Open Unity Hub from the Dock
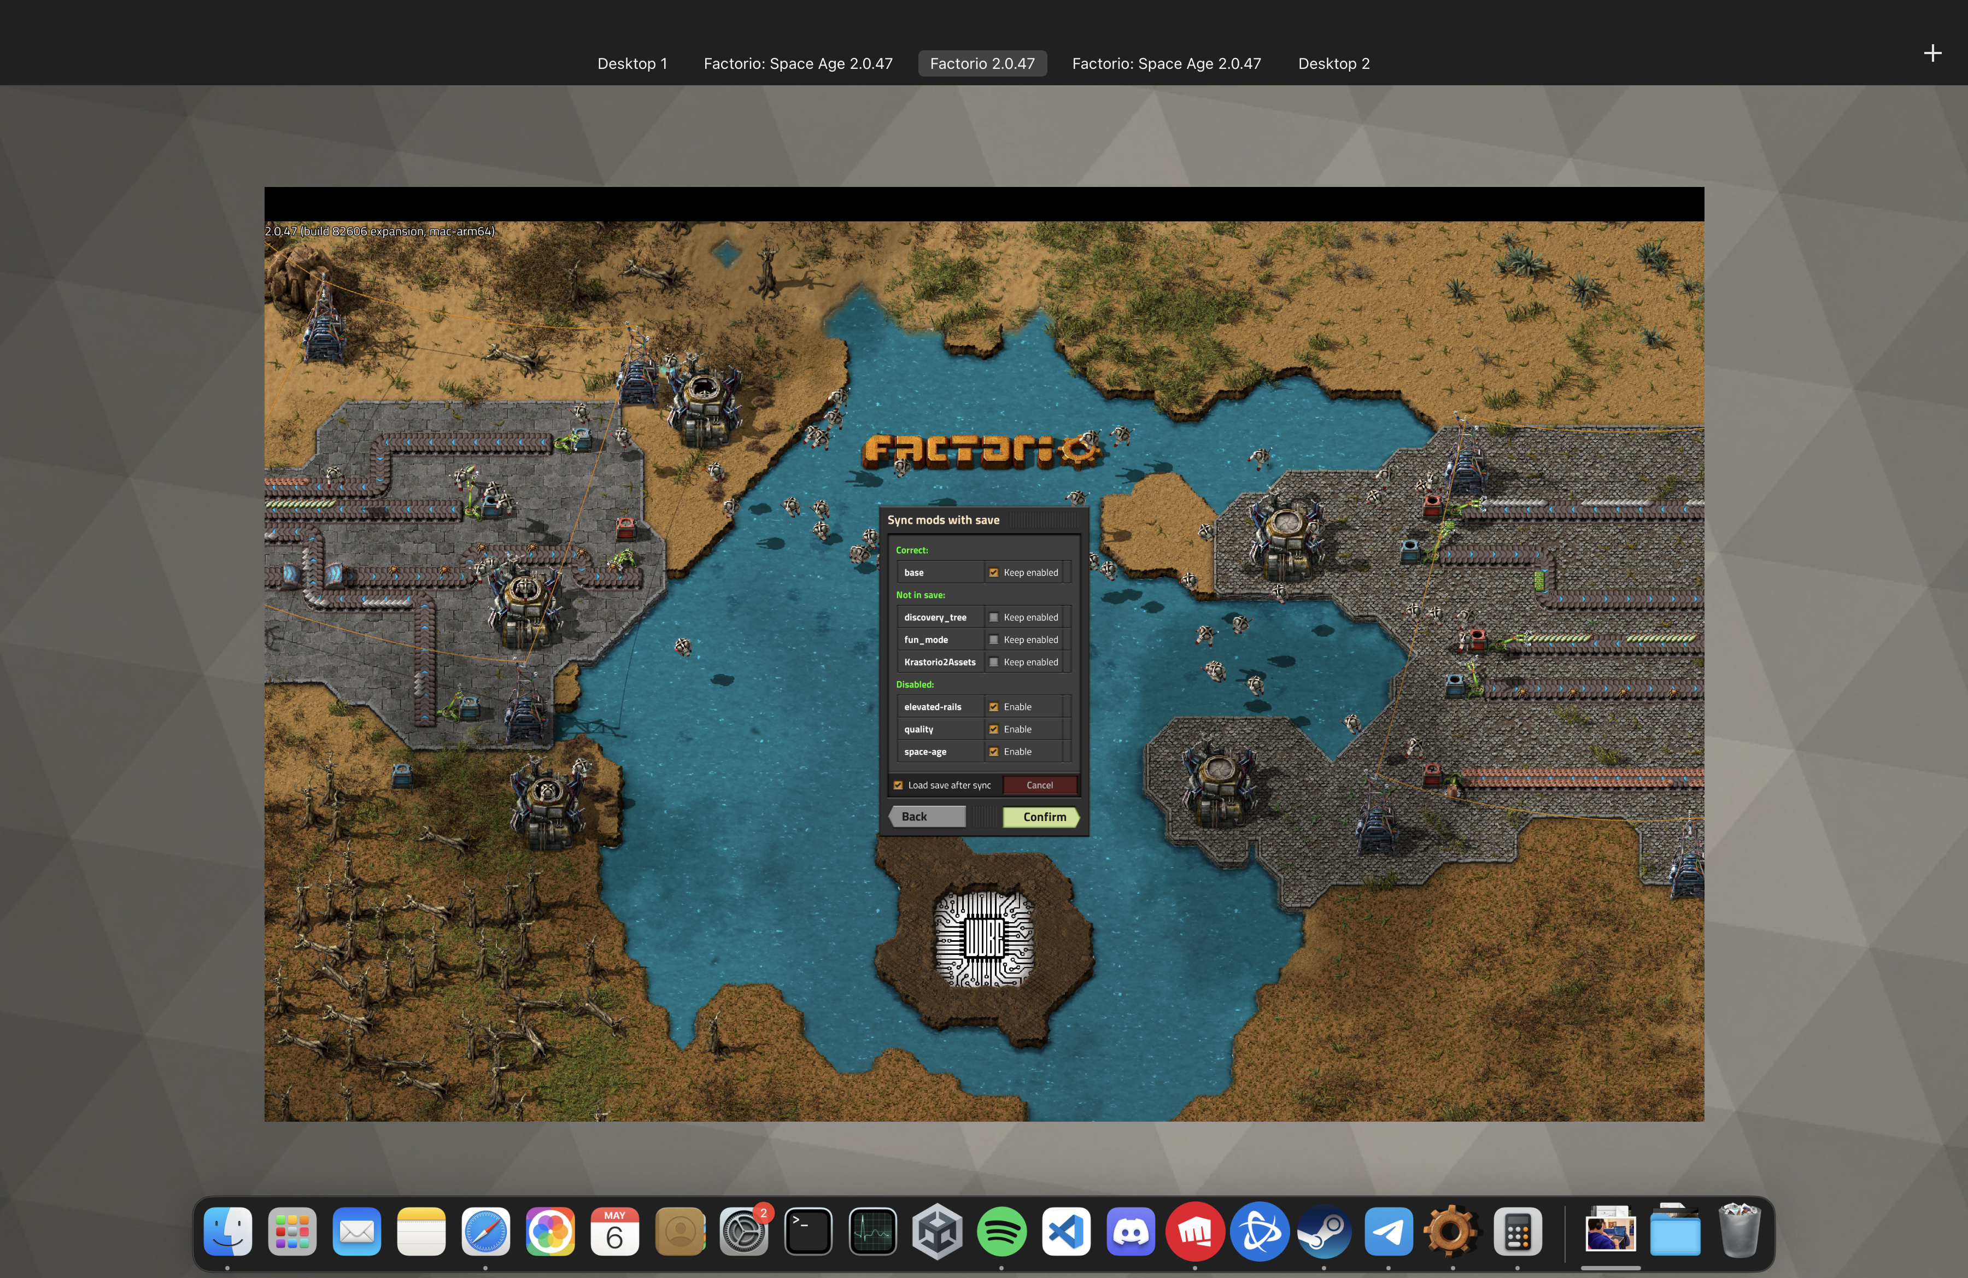 937,1232
